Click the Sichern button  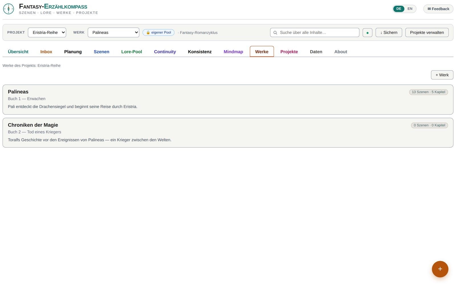pos(389,32)
